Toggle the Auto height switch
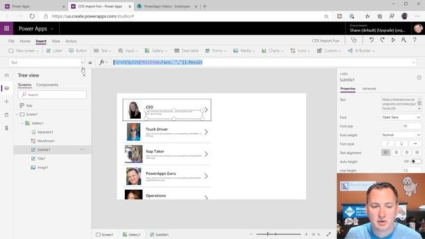Viewport: 425px width, 239px height. [x=416, y=161]
